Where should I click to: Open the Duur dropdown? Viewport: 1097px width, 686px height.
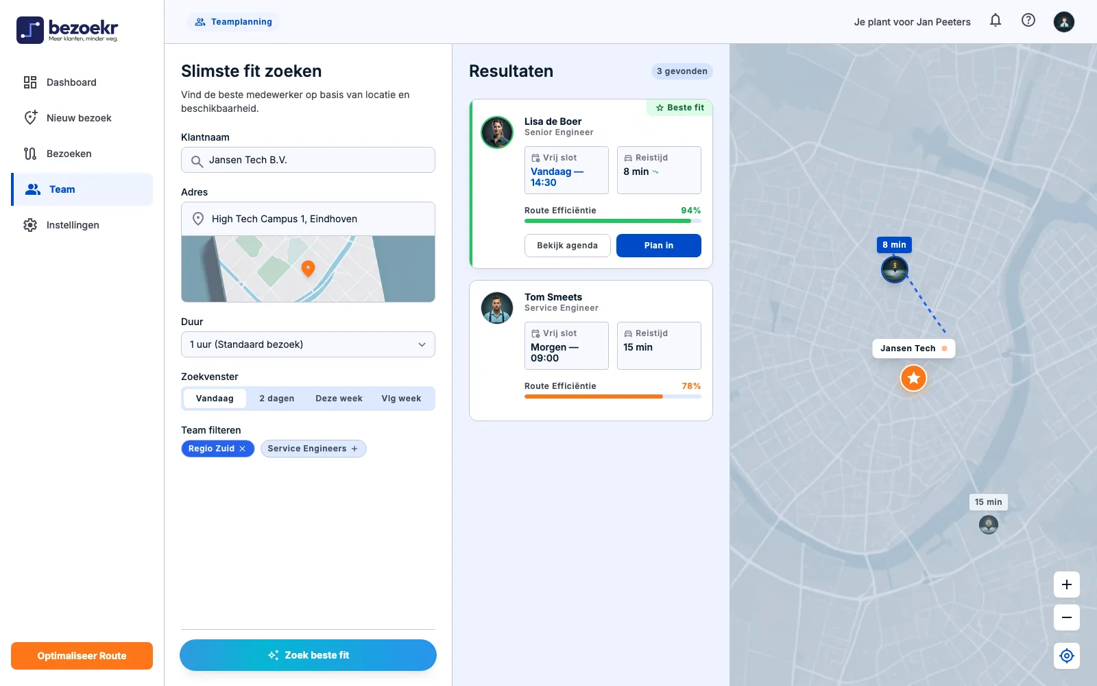[308, 344]
